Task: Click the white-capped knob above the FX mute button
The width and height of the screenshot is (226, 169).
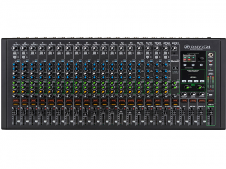Action: coord(184,94)
